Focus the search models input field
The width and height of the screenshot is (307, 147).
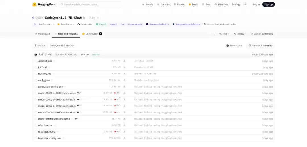(x=90, y=4)
